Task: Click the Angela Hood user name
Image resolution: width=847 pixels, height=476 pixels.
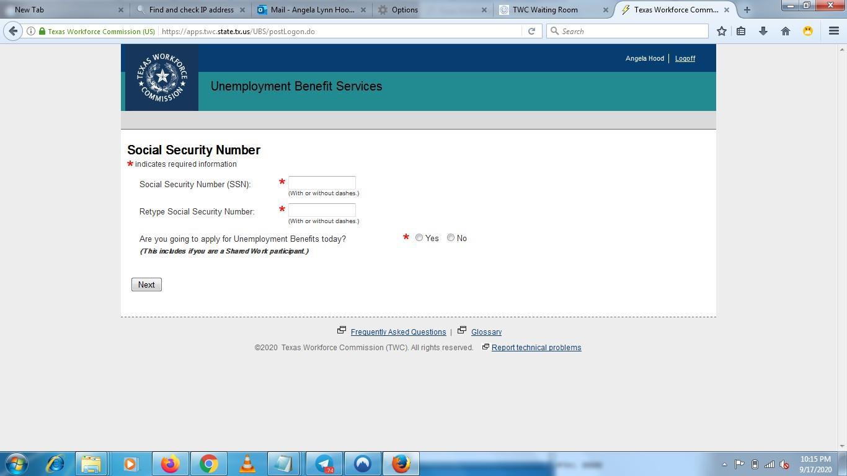Action: pos(645,58)
